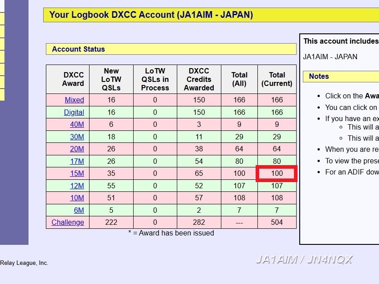Click the Challenge total value 504
The image size is (379, 284).
click(x=277, y=222)
